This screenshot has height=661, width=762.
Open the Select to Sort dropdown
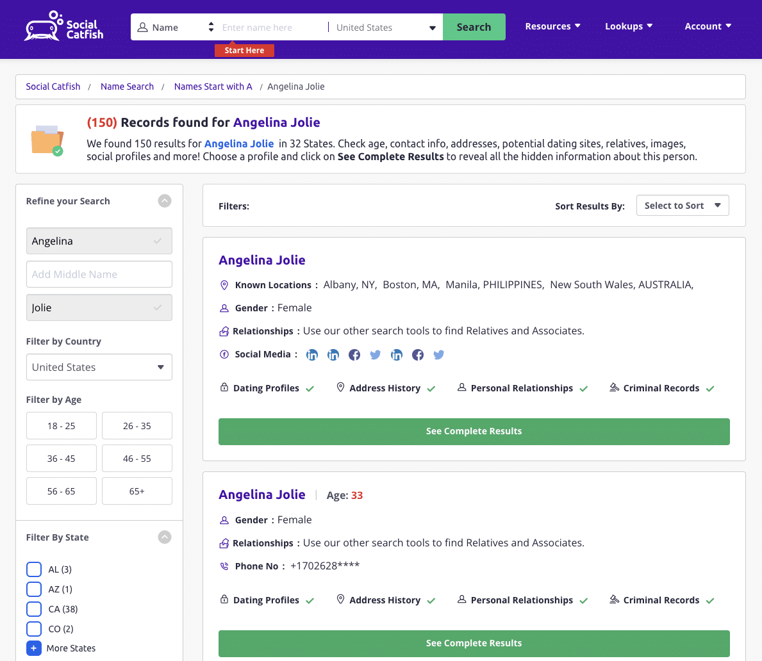(x=682, y=206)
